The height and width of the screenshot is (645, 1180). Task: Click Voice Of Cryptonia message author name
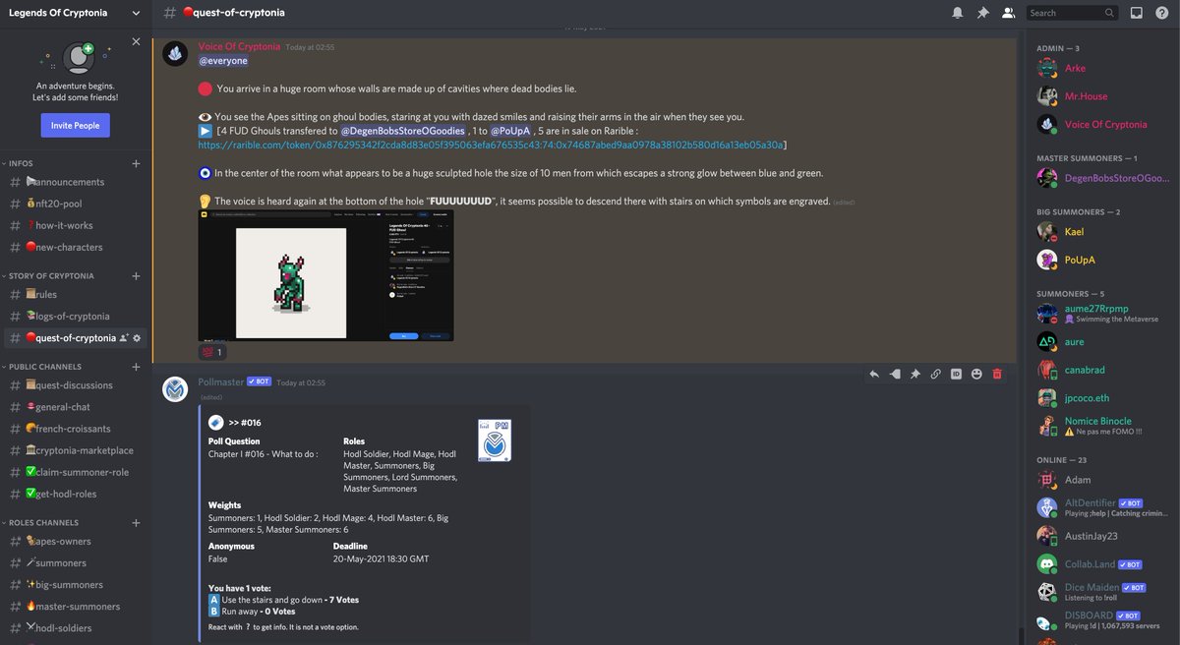point(240,46)
